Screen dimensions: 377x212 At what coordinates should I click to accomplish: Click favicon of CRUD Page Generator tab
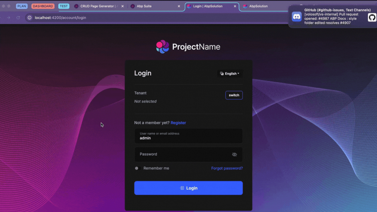(x=76, y=6)
